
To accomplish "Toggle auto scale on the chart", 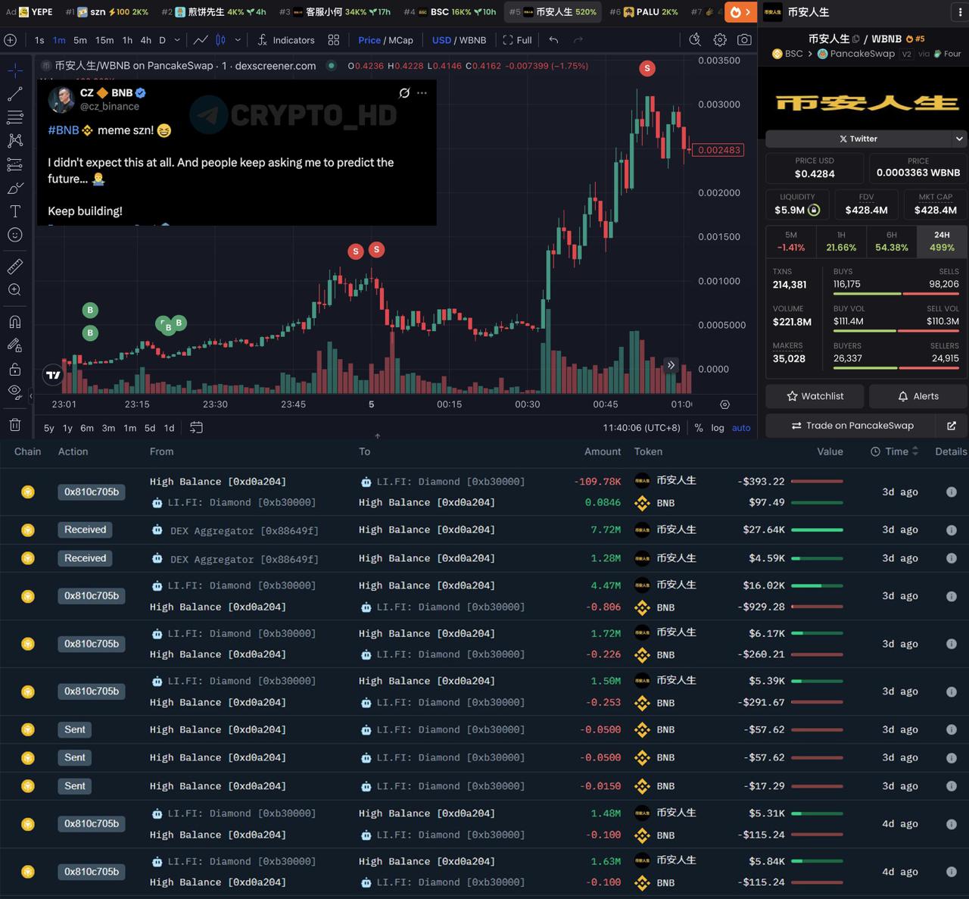I will click(741, 428).
